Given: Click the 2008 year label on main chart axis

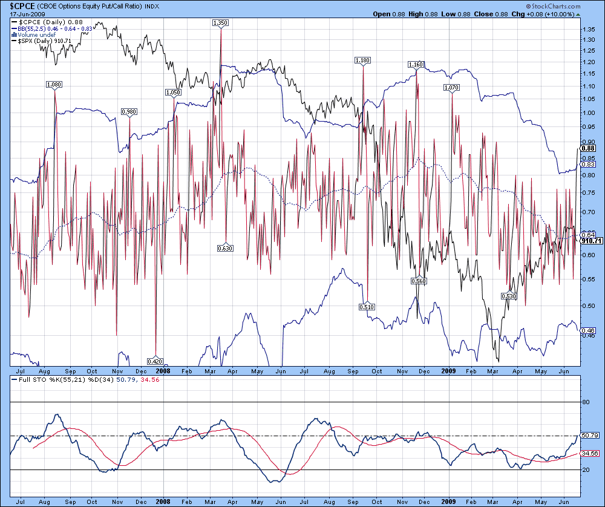Looking at the screenshot, I should (163, 371).
